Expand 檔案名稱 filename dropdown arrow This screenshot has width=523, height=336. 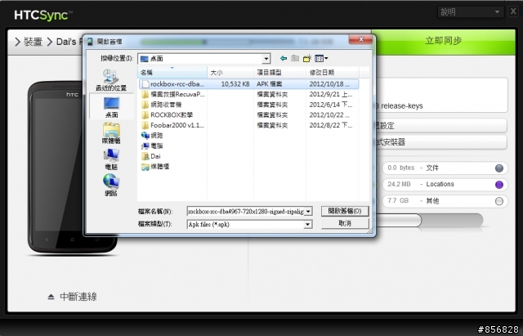click(x=308, y=211)
